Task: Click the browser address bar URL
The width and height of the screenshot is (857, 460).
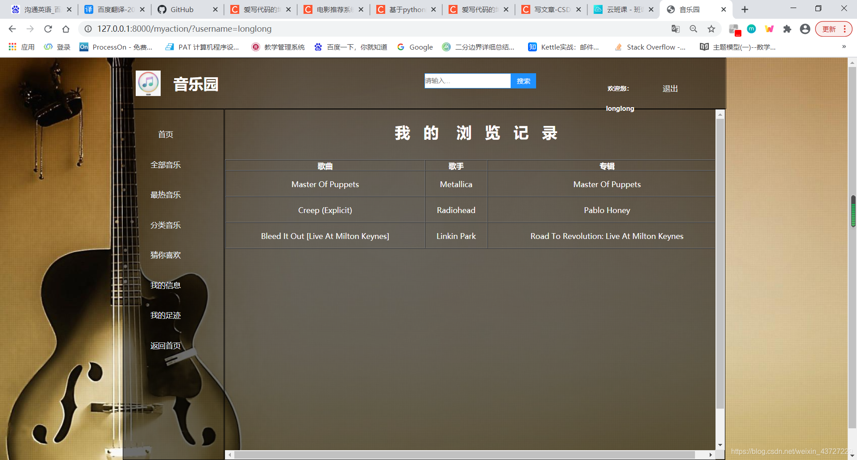Action: click(x=184, y=29)
